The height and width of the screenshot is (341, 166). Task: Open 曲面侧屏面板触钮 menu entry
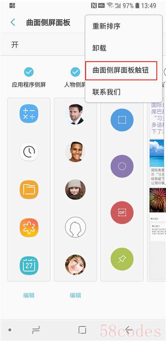click(x=121, y=70)
